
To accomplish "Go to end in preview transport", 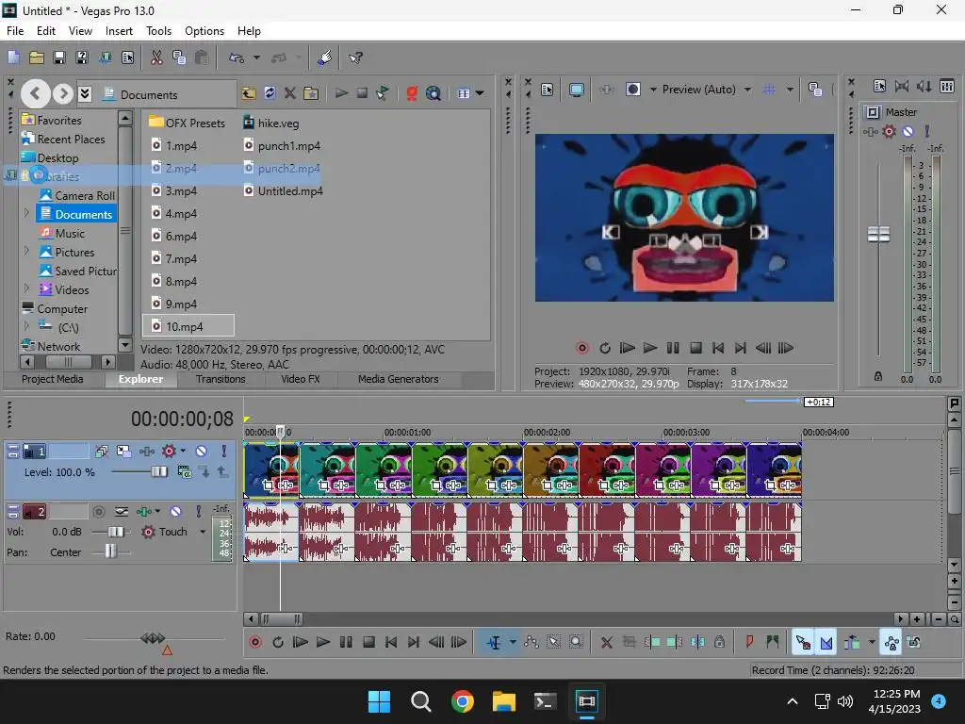I will point(741,348).
